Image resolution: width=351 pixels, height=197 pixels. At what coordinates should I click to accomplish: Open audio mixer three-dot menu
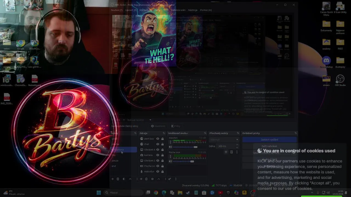coord(176,179)
